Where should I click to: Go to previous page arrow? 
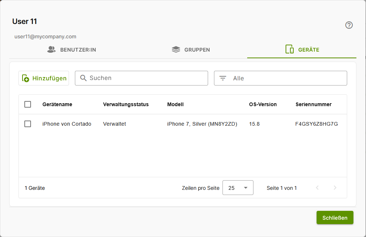pos(317,188)
